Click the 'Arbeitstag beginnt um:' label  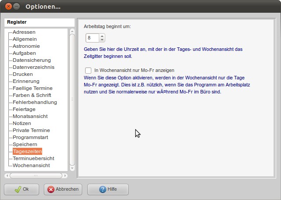[x=107, y=26]
